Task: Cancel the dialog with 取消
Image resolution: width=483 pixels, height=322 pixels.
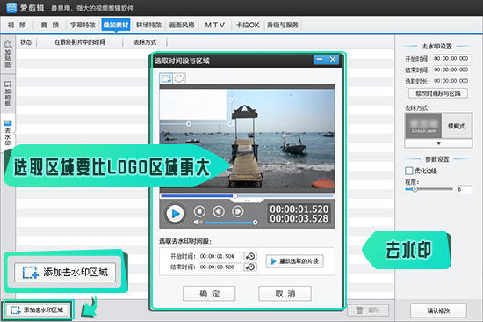Action: [285, 294]
